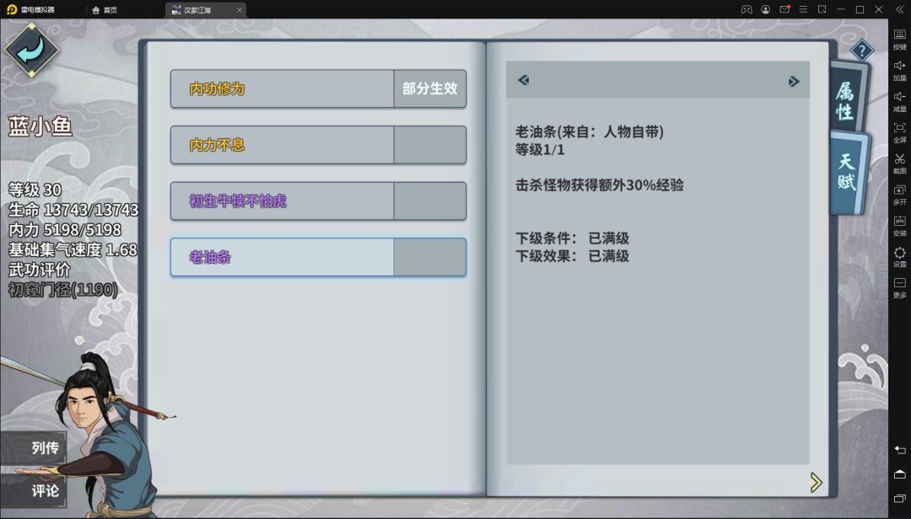Turn to next page with yellow chevron
Screen dimensions: 911x519
[817, 483]
